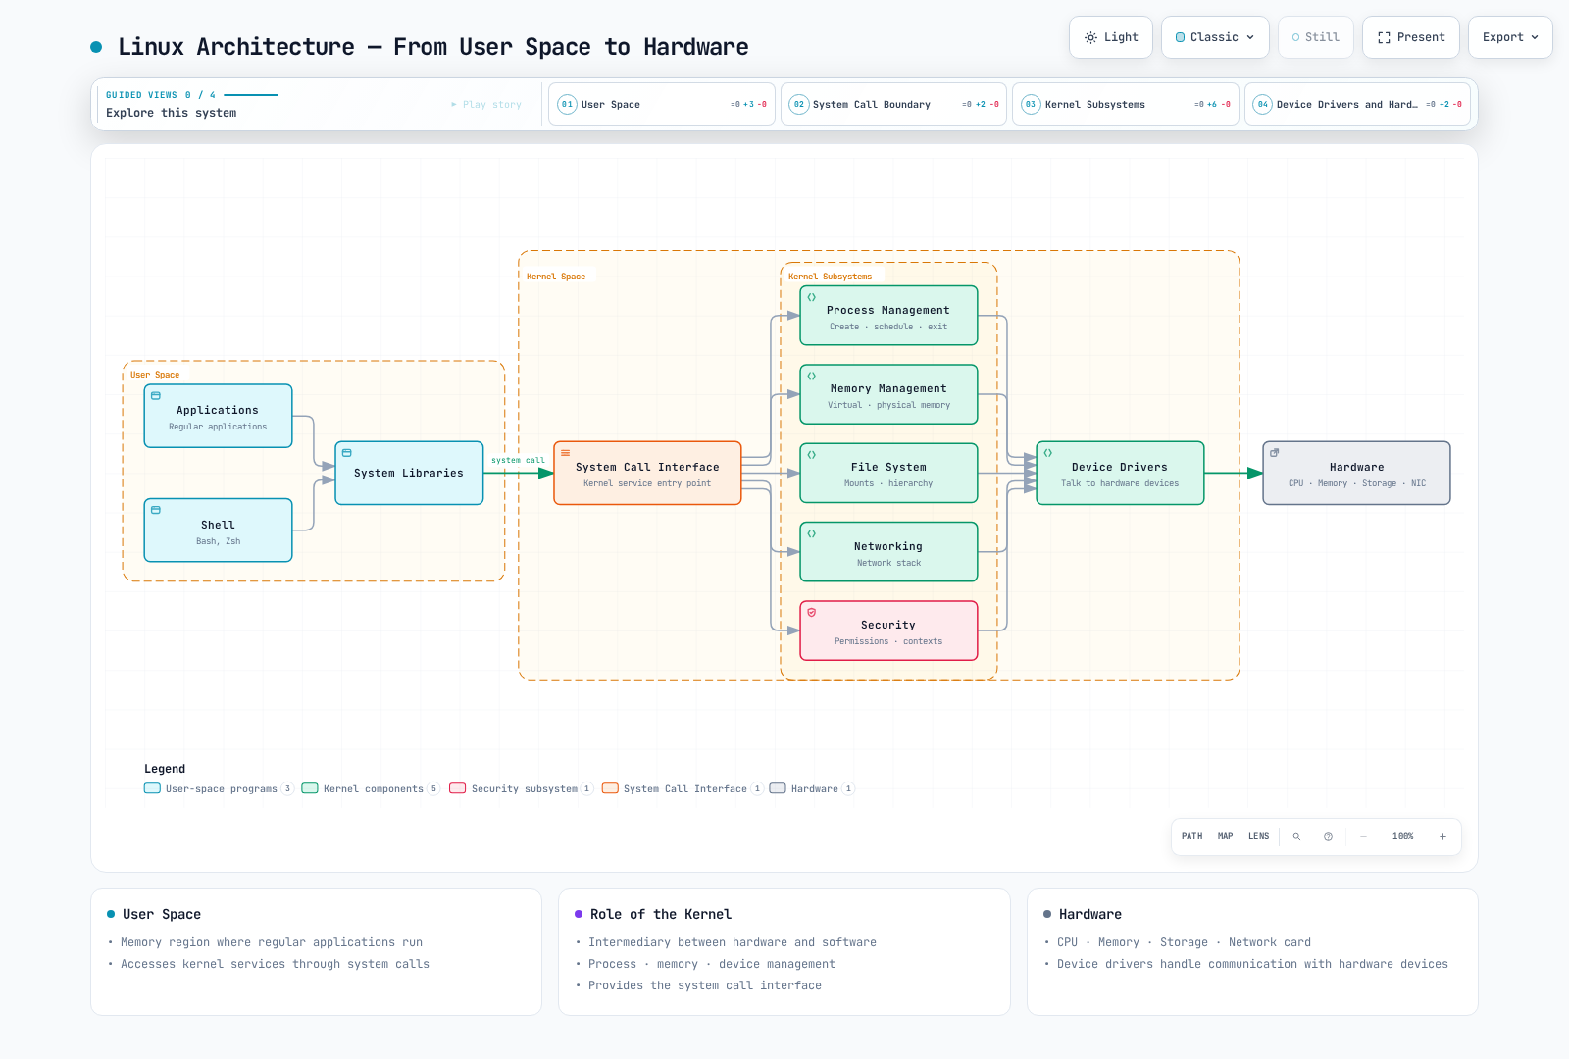
Task: Open guided view 01 User Space
Action: click(662, 104)
